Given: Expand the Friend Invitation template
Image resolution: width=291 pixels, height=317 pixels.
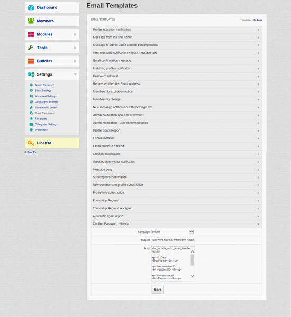Looking at the screenshot, I should tap(176, 138).
